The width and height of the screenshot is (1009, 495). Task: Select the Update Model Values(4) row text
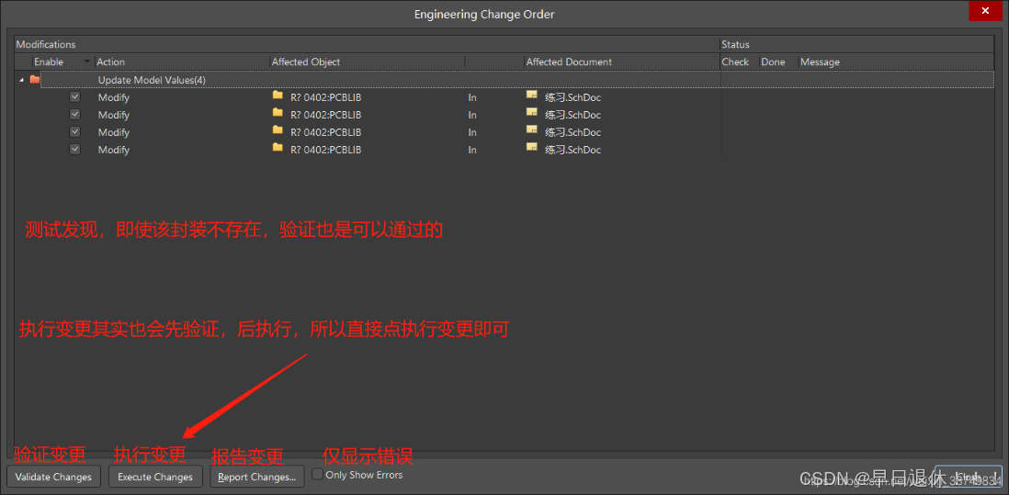pyautogui.click(x=152, y=81)
